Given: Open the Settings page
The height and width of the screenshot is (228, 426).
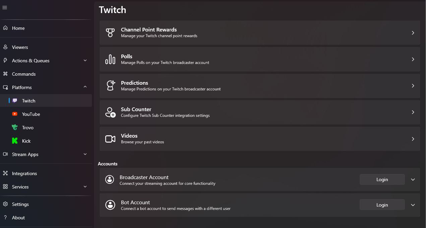Looking at the screenshot, I should [20, 204].
